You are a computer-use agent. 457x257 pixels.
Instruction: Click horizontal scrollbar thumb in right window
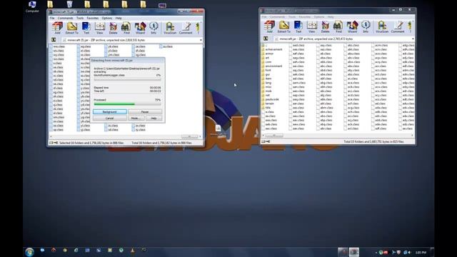[x=274, y=136]
